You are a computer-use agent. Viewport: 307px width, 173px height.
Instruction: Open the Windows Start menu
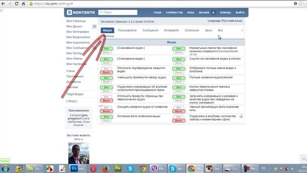[5, 169]
